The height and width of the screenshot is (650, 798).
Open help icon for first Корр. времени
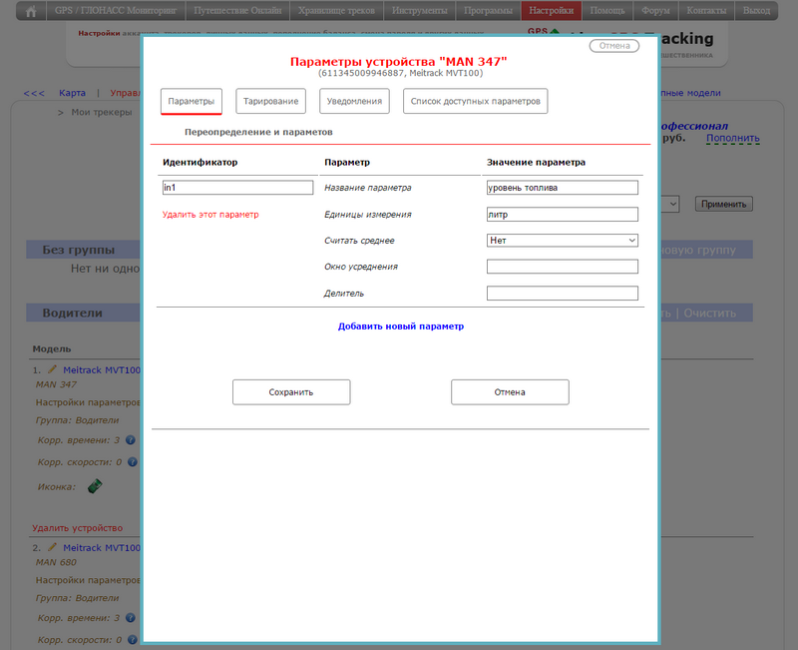130,440
